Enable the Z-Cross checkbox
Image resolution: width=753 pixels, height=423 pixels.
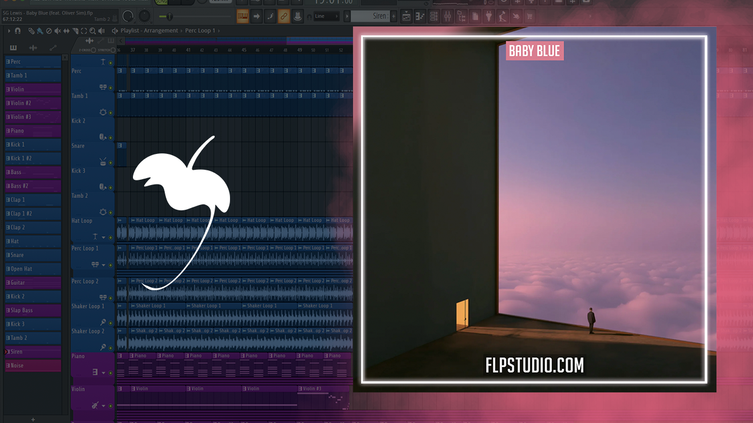point(93,50)
